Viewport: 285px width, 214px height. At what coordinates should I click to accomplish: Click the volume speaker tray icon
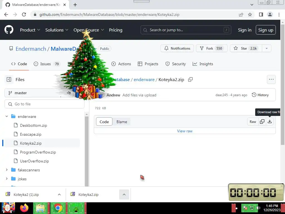tap(258, 208)
